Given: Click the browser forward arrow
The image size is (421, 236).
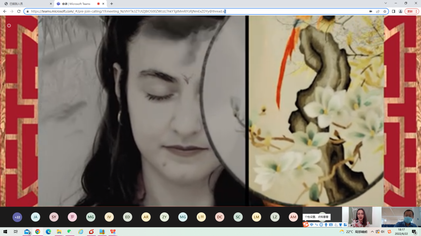Looking at the screenshot, I should coord(12,11).
